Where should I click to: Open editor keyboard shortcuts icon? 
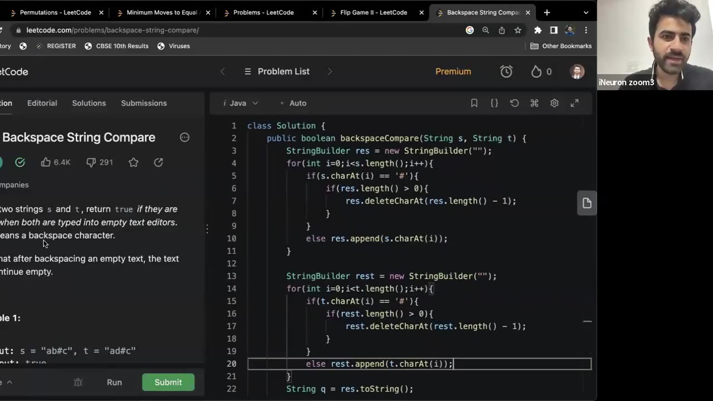[x=534, y=103]
